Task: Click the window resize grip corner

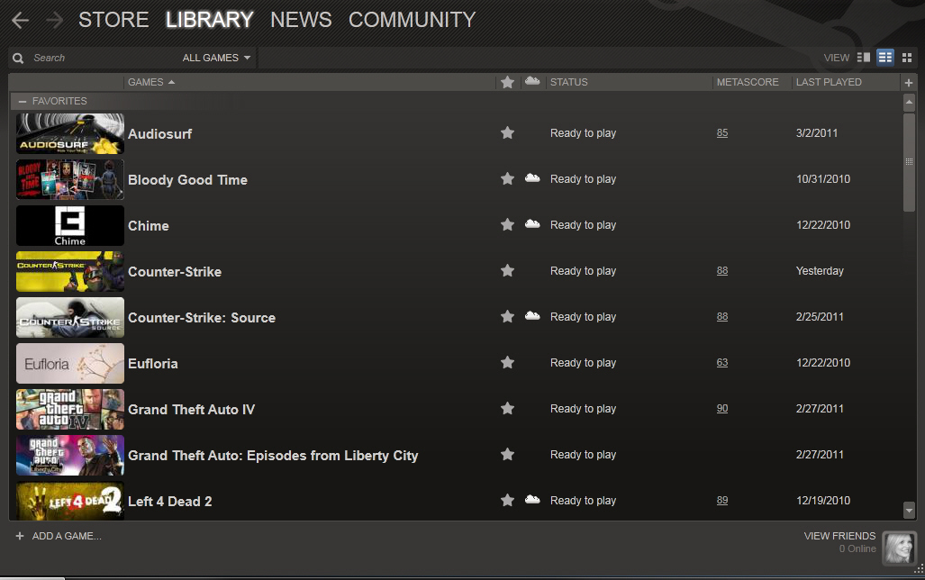Action: tap(919, 569)
